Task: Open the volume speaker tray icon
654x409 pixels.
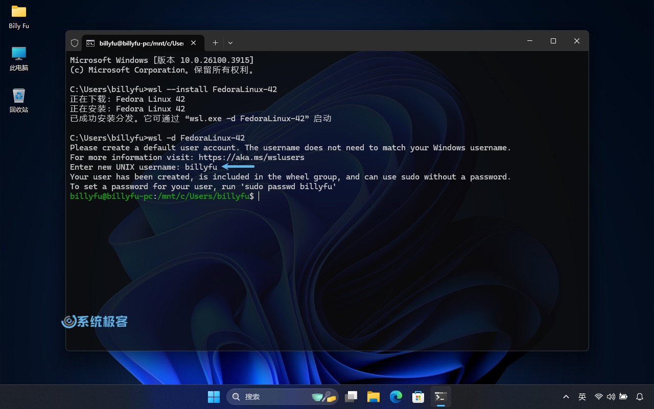Action: tap(611, 397)
